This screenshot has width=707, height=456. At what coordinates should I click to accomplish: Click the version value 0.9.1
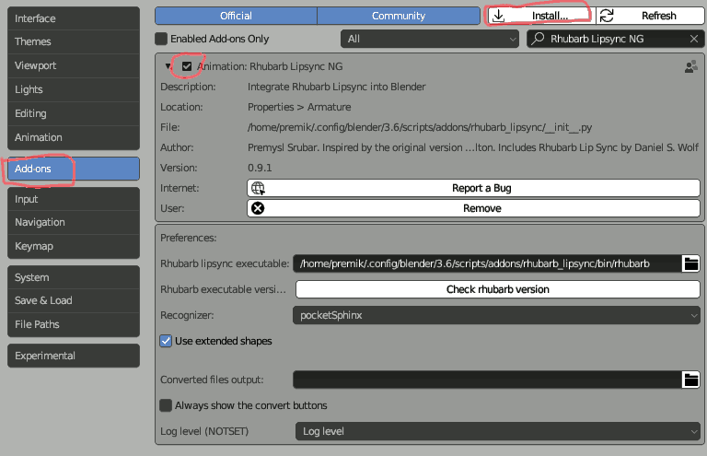point(260,168)
